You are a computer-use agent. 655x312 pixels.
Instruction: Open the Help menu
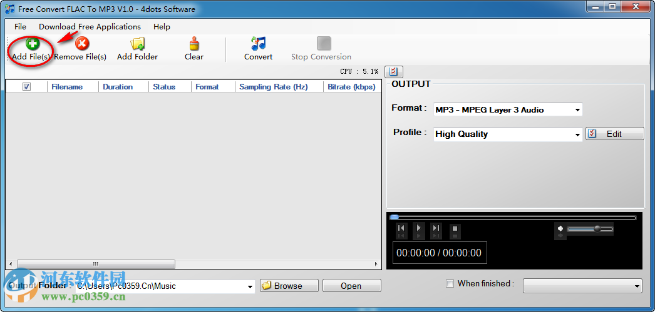pos(162,27)
